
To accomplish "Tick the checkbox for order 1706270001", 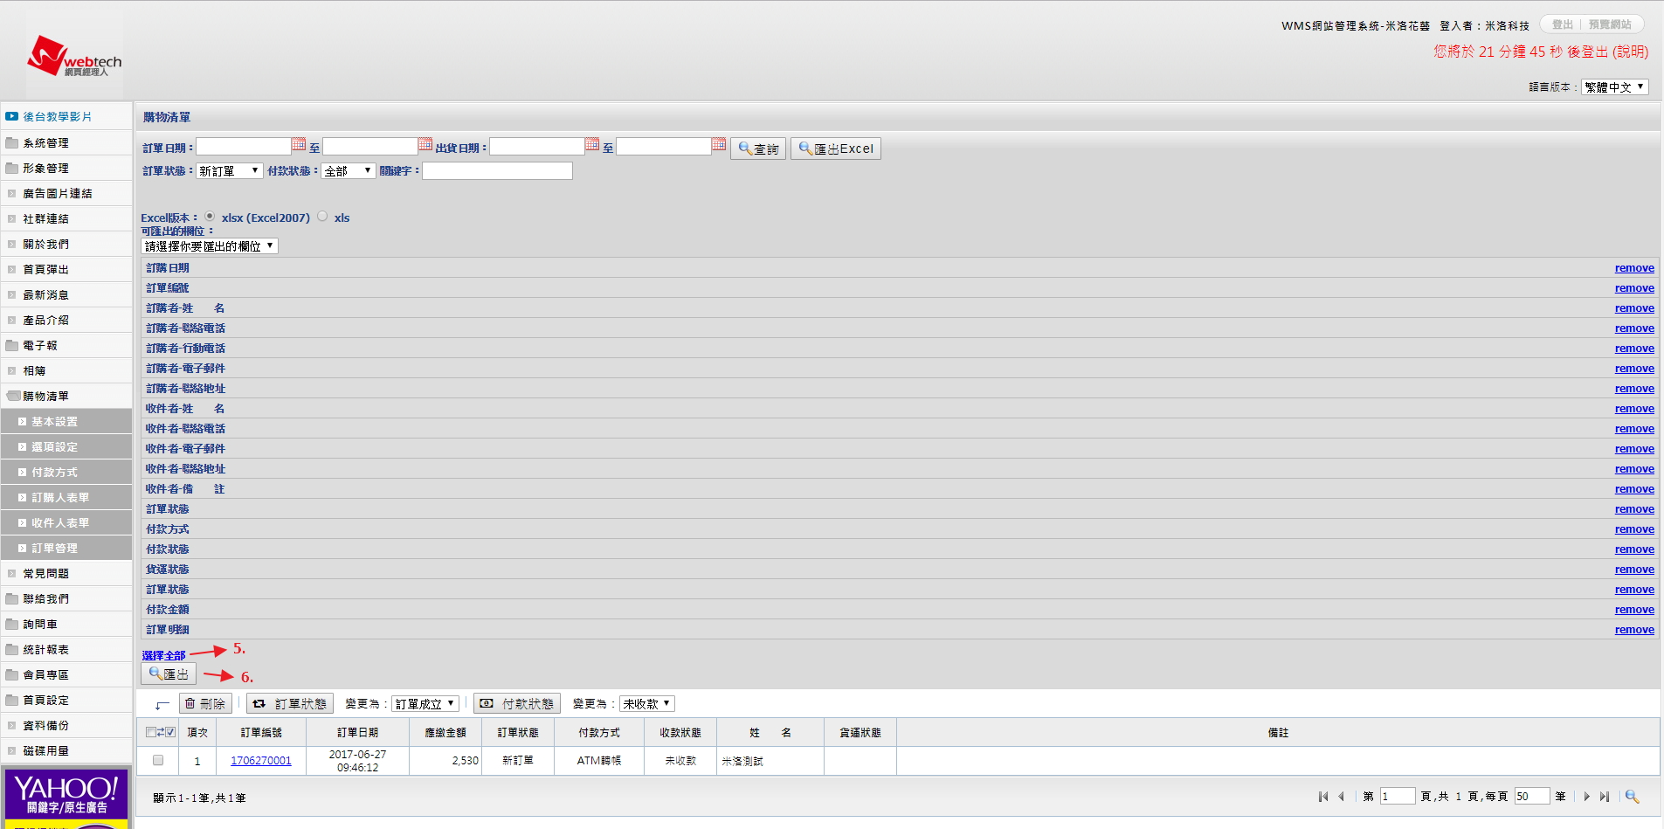I will tap(158, 760).
